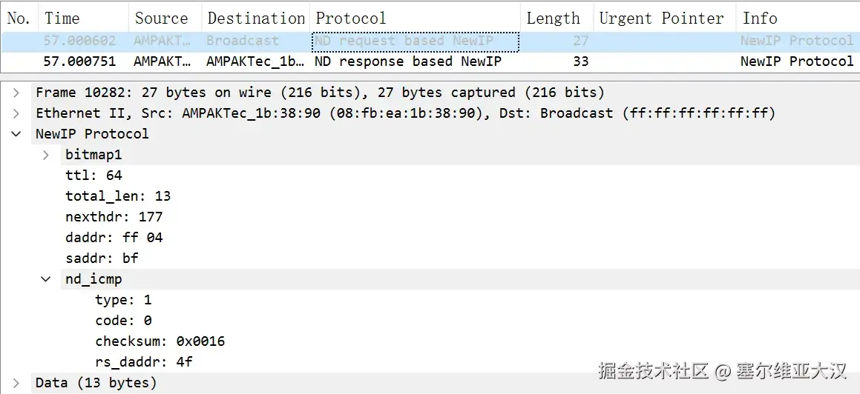Select the rs_daddr: 4f field
This screenshot has height=394, width=860.
[x=144, y=362]
